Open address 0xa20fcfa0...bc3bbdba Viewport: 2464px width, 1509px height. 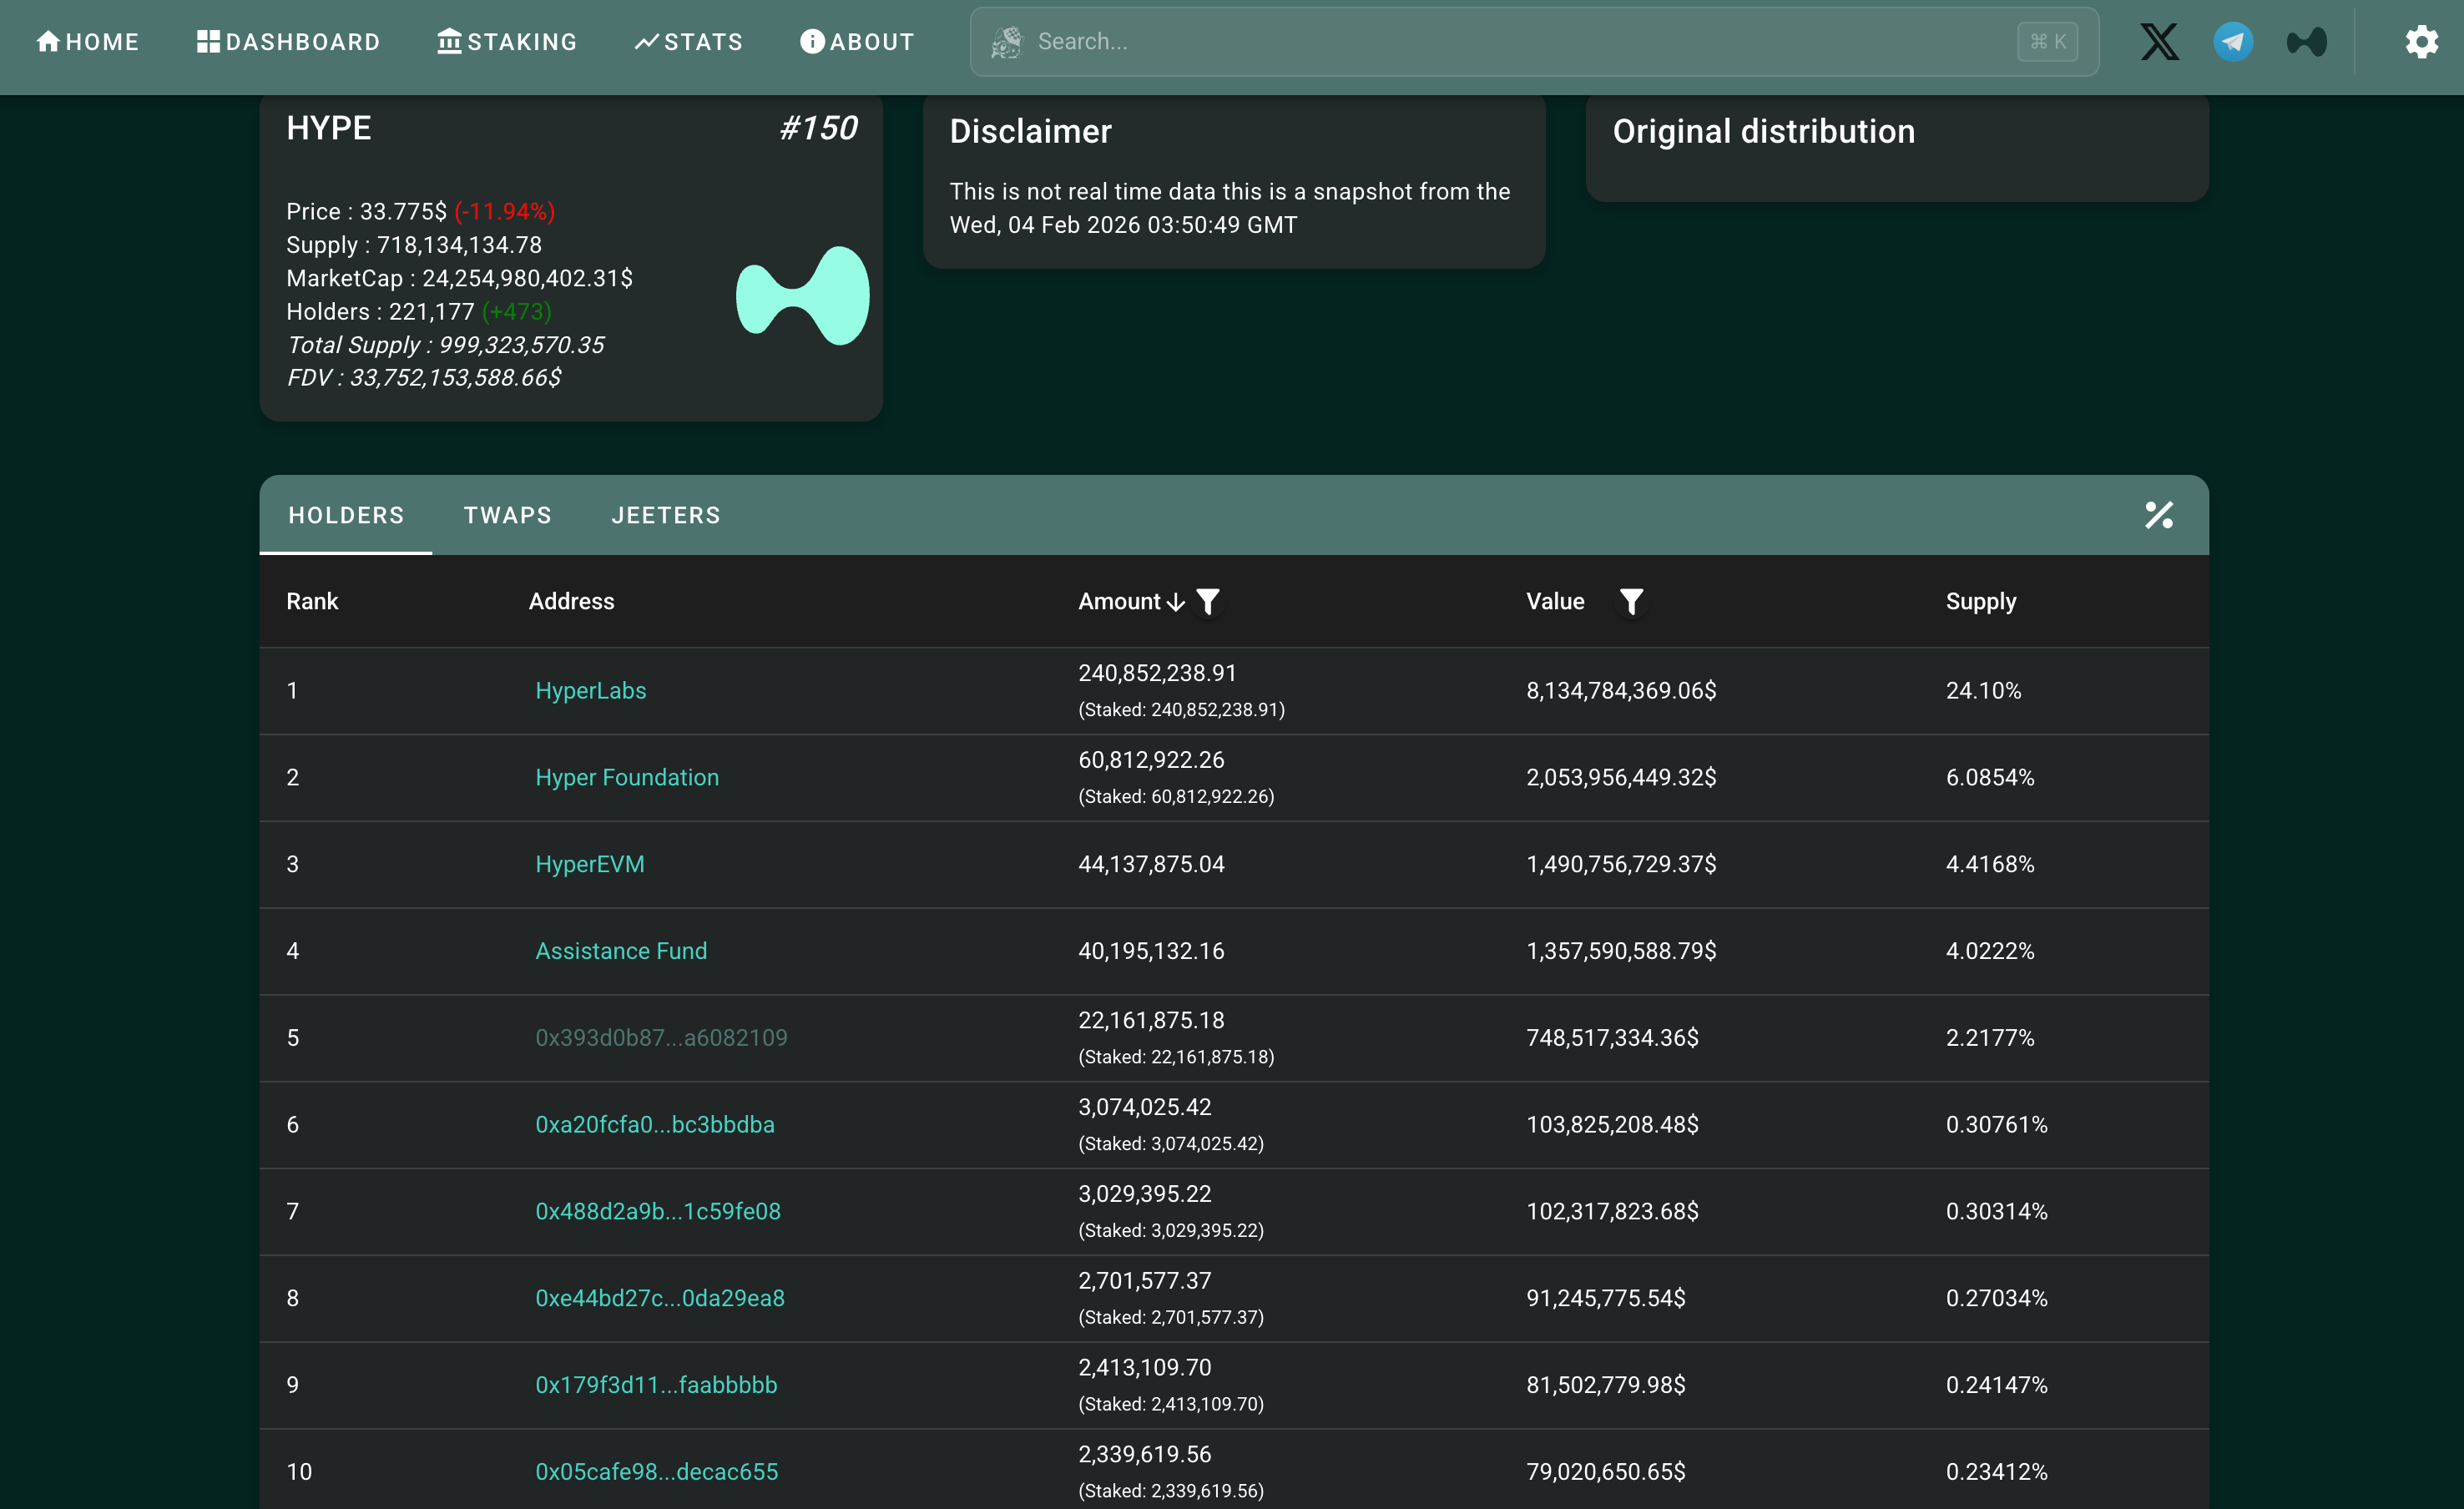(654, 1125)
